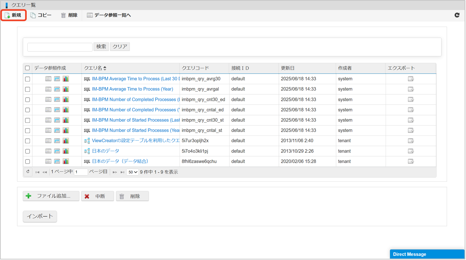
Task: Toggle the select-all checkbox in table header
Action: (x=28, y=68)
